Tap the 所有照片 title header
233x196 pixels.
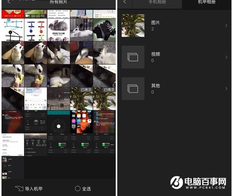[x=58, y=2]
